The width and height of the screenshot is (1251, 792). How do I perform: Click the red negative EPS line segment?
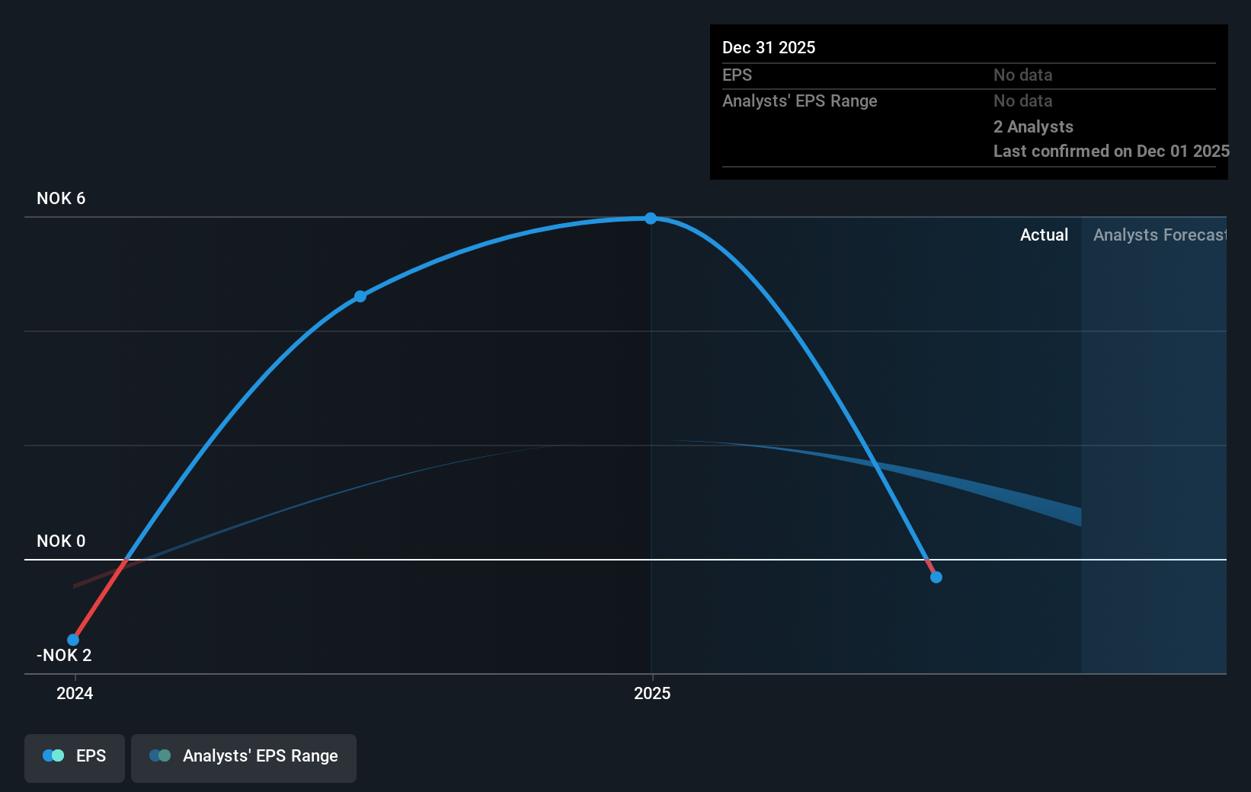[99, 600]
